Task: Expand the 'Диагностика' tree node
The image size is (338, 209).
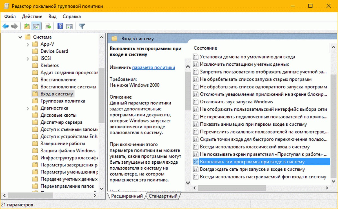Action: (28, 108)
